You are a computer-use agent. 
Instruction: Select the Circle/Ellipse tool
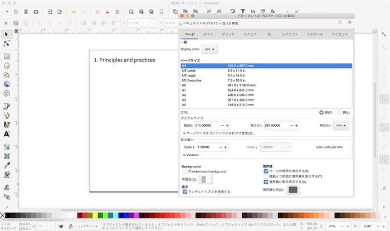click(7, 65)
